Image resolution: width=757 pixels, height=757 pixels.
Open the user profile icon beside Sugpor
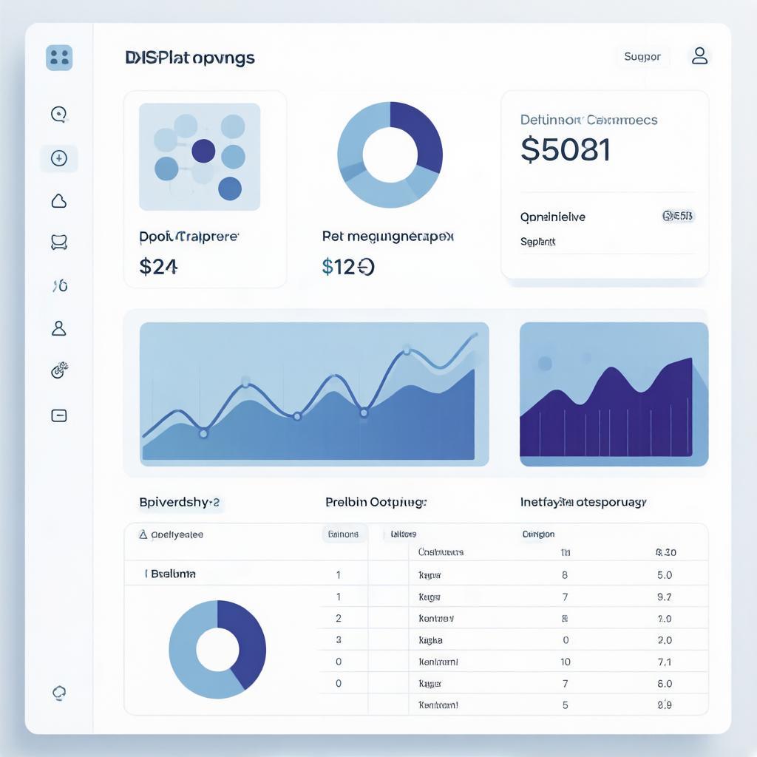click(699, 56)
